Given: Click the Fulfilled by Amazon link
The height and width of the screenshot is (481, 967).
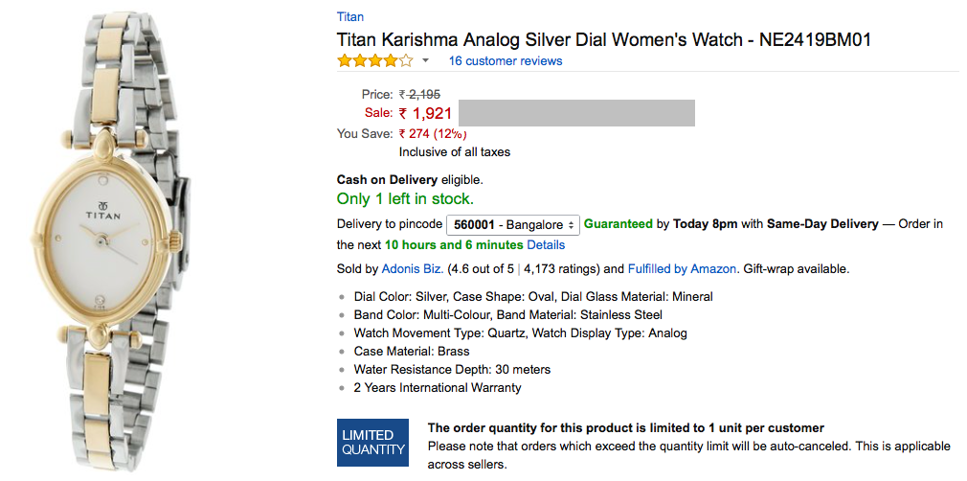Looking at the screenshot, I should tap(682, 269).
